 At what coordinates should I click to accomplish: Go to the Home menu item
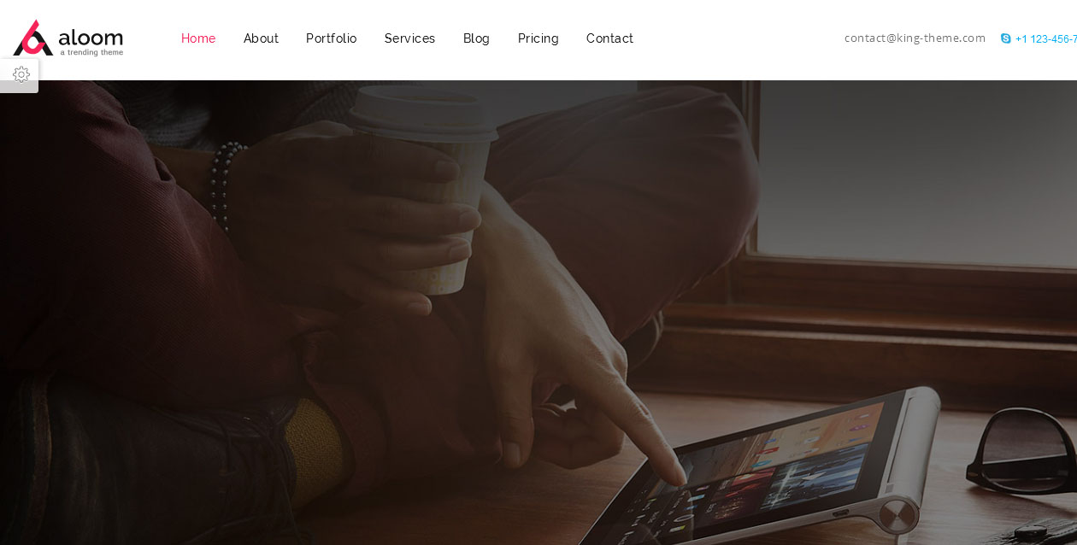[198, 38]
